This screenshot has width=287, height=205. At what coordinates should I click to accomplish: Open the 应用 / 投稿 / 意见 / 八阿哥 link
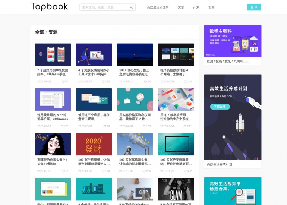click(228, 61)
